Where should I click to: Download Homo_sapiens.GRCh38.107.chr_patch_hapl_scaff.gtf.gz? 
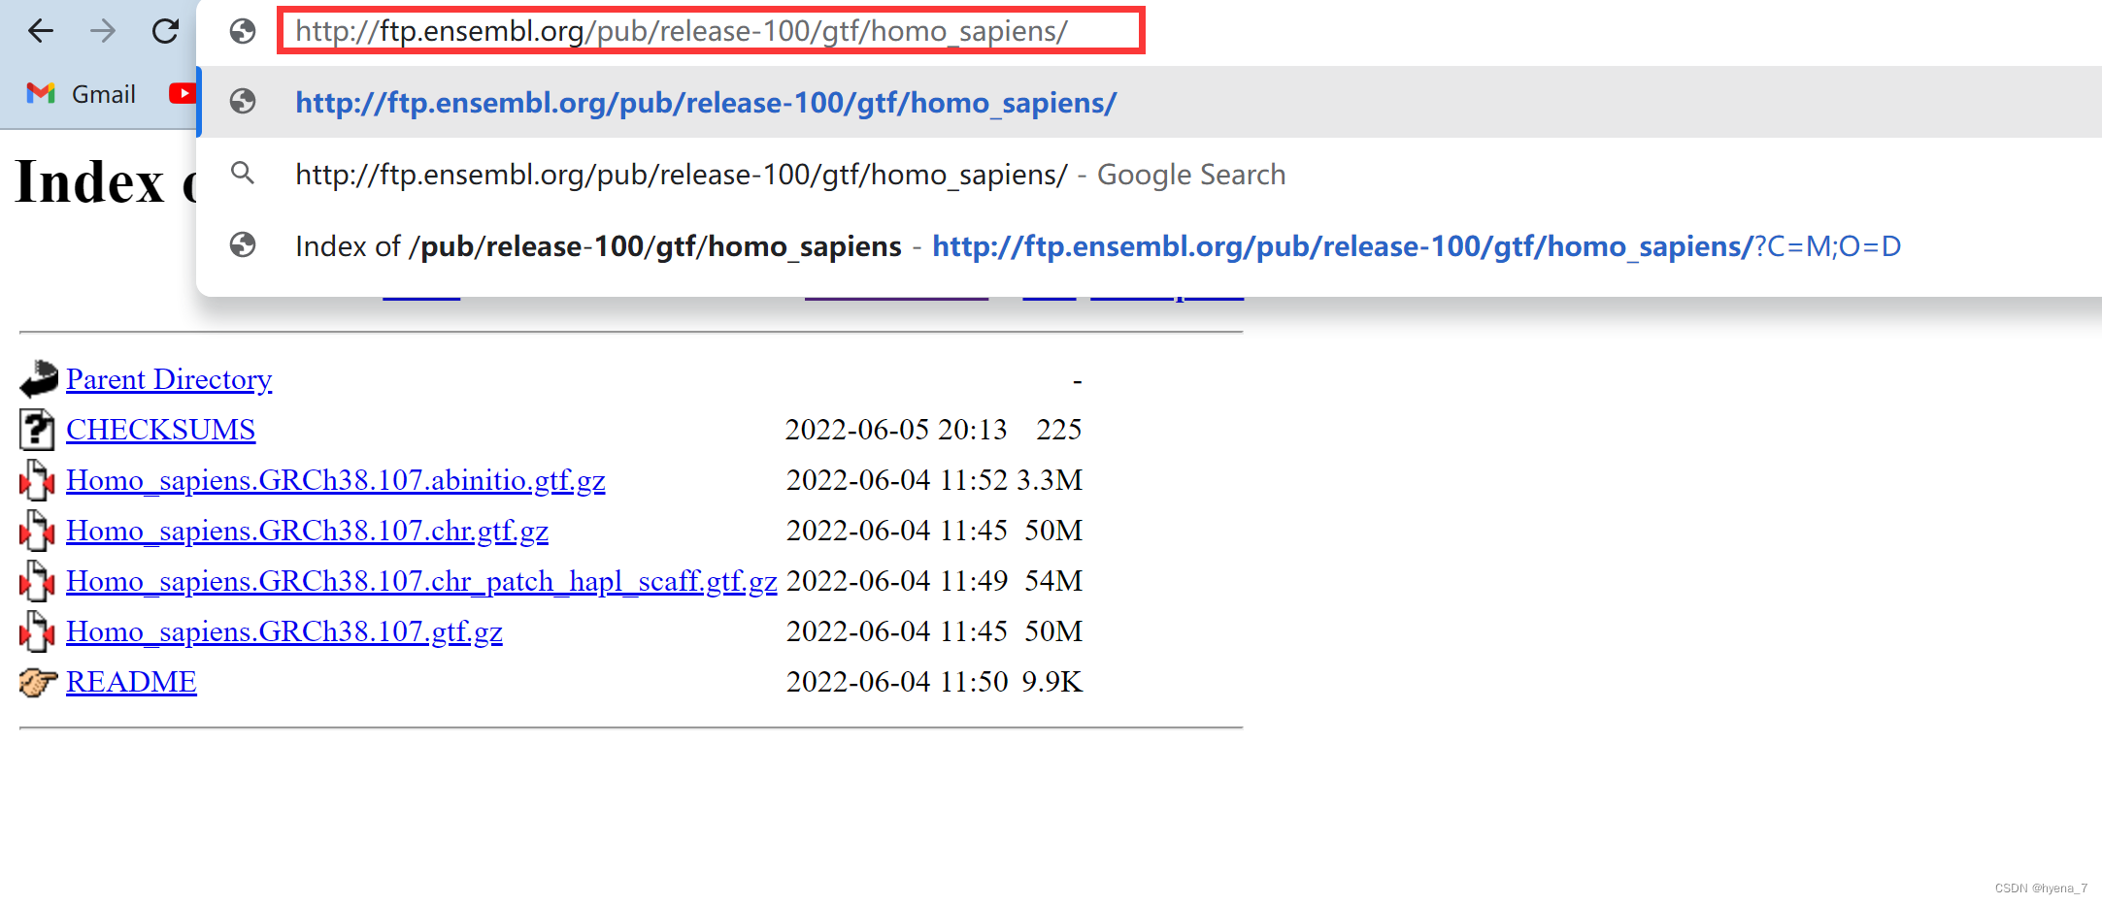(420, 581)
